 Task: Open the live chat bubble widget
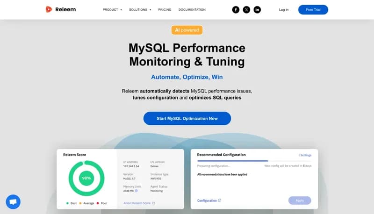(13, 202)
